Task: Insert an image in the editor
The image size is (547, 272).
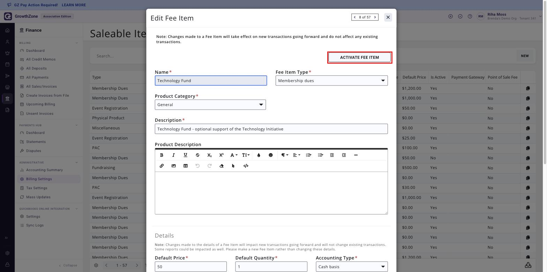Action: pos(173,166)
